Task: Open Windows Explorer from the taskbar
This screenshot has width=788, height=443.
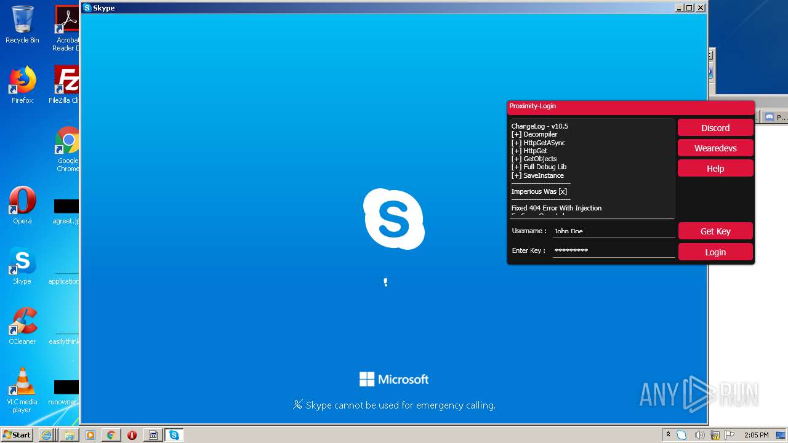Action: [x=69, y=435]
